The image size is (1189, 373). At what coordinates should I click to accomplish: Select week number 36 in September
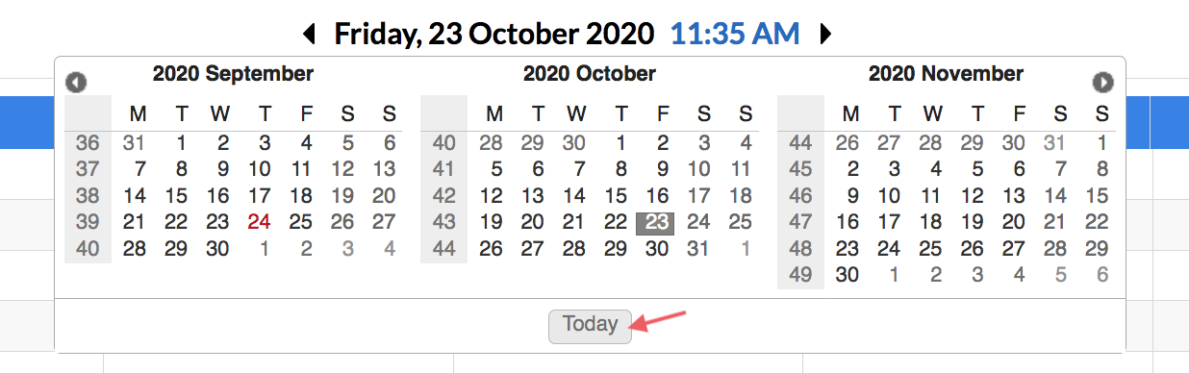click(x=88, y=144)
